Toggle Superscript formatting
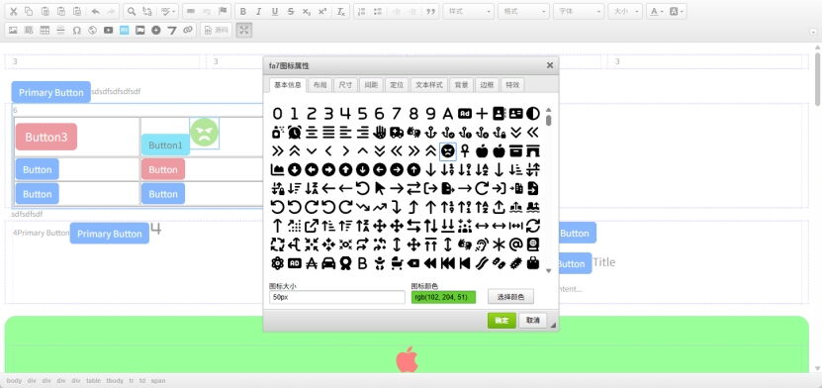Viewport: 822px width, 389px height. (322, 12)
